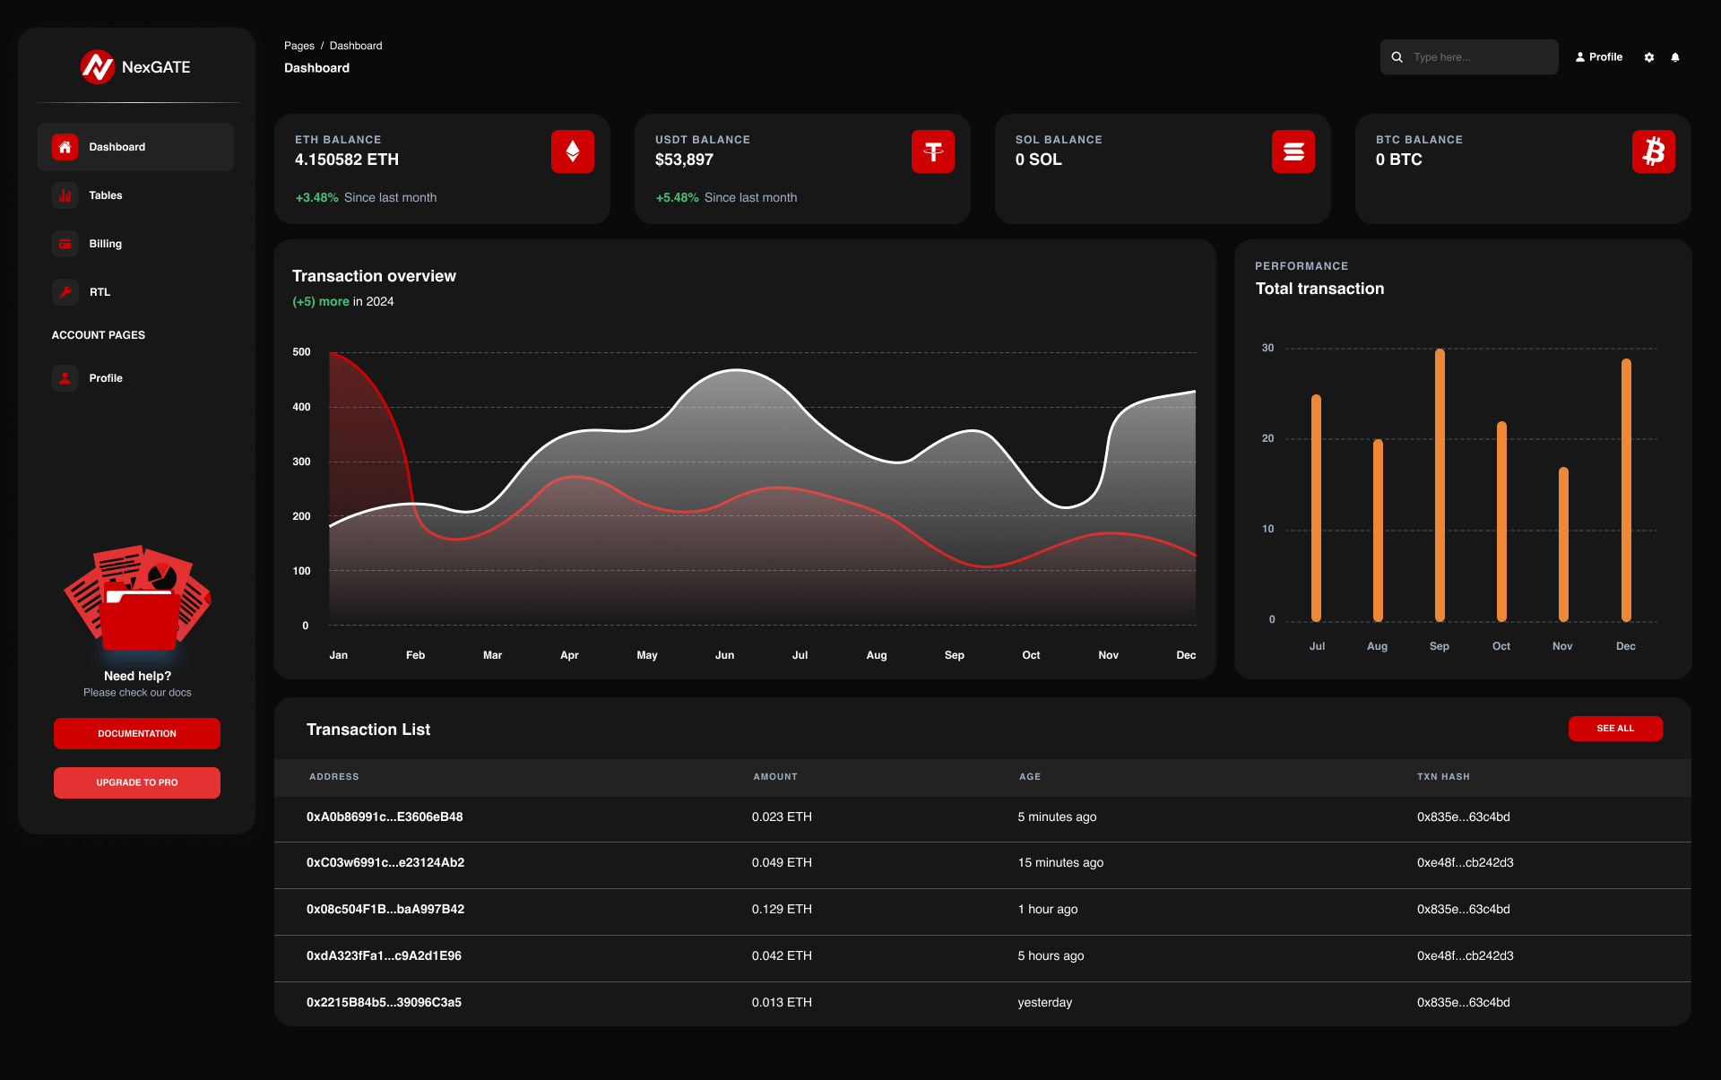Click the Ethereum icon on ETH balance card
Image resolution: width=1721 pixels, height=1080 pixels.
pos(573,151)
